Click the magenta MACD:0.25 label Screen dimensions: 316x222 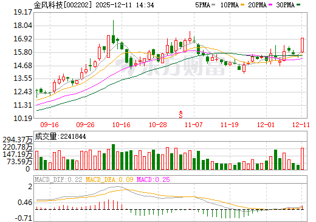(x=153, y=179)
